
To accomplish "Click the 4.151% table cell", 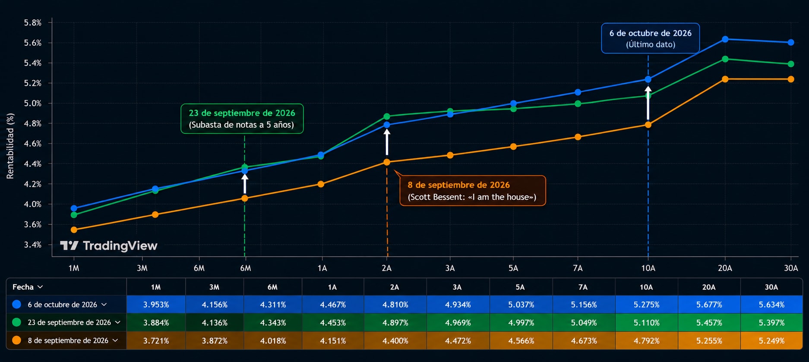I will point(332,340).
